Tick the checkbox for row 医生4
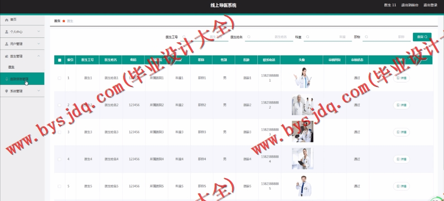Screen dimensions: 444x201 pyautogui.click(x=60, y=159)
